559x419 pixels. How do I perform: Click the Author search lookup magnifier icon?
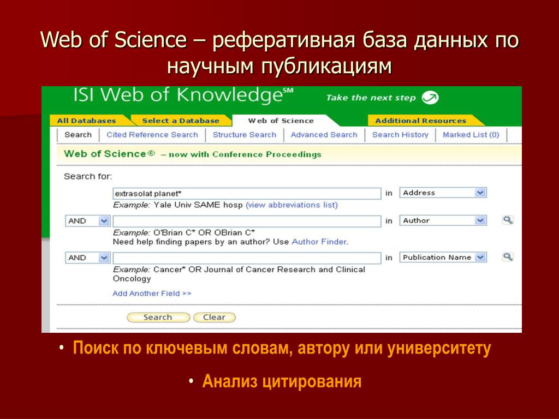pos(508,220)
